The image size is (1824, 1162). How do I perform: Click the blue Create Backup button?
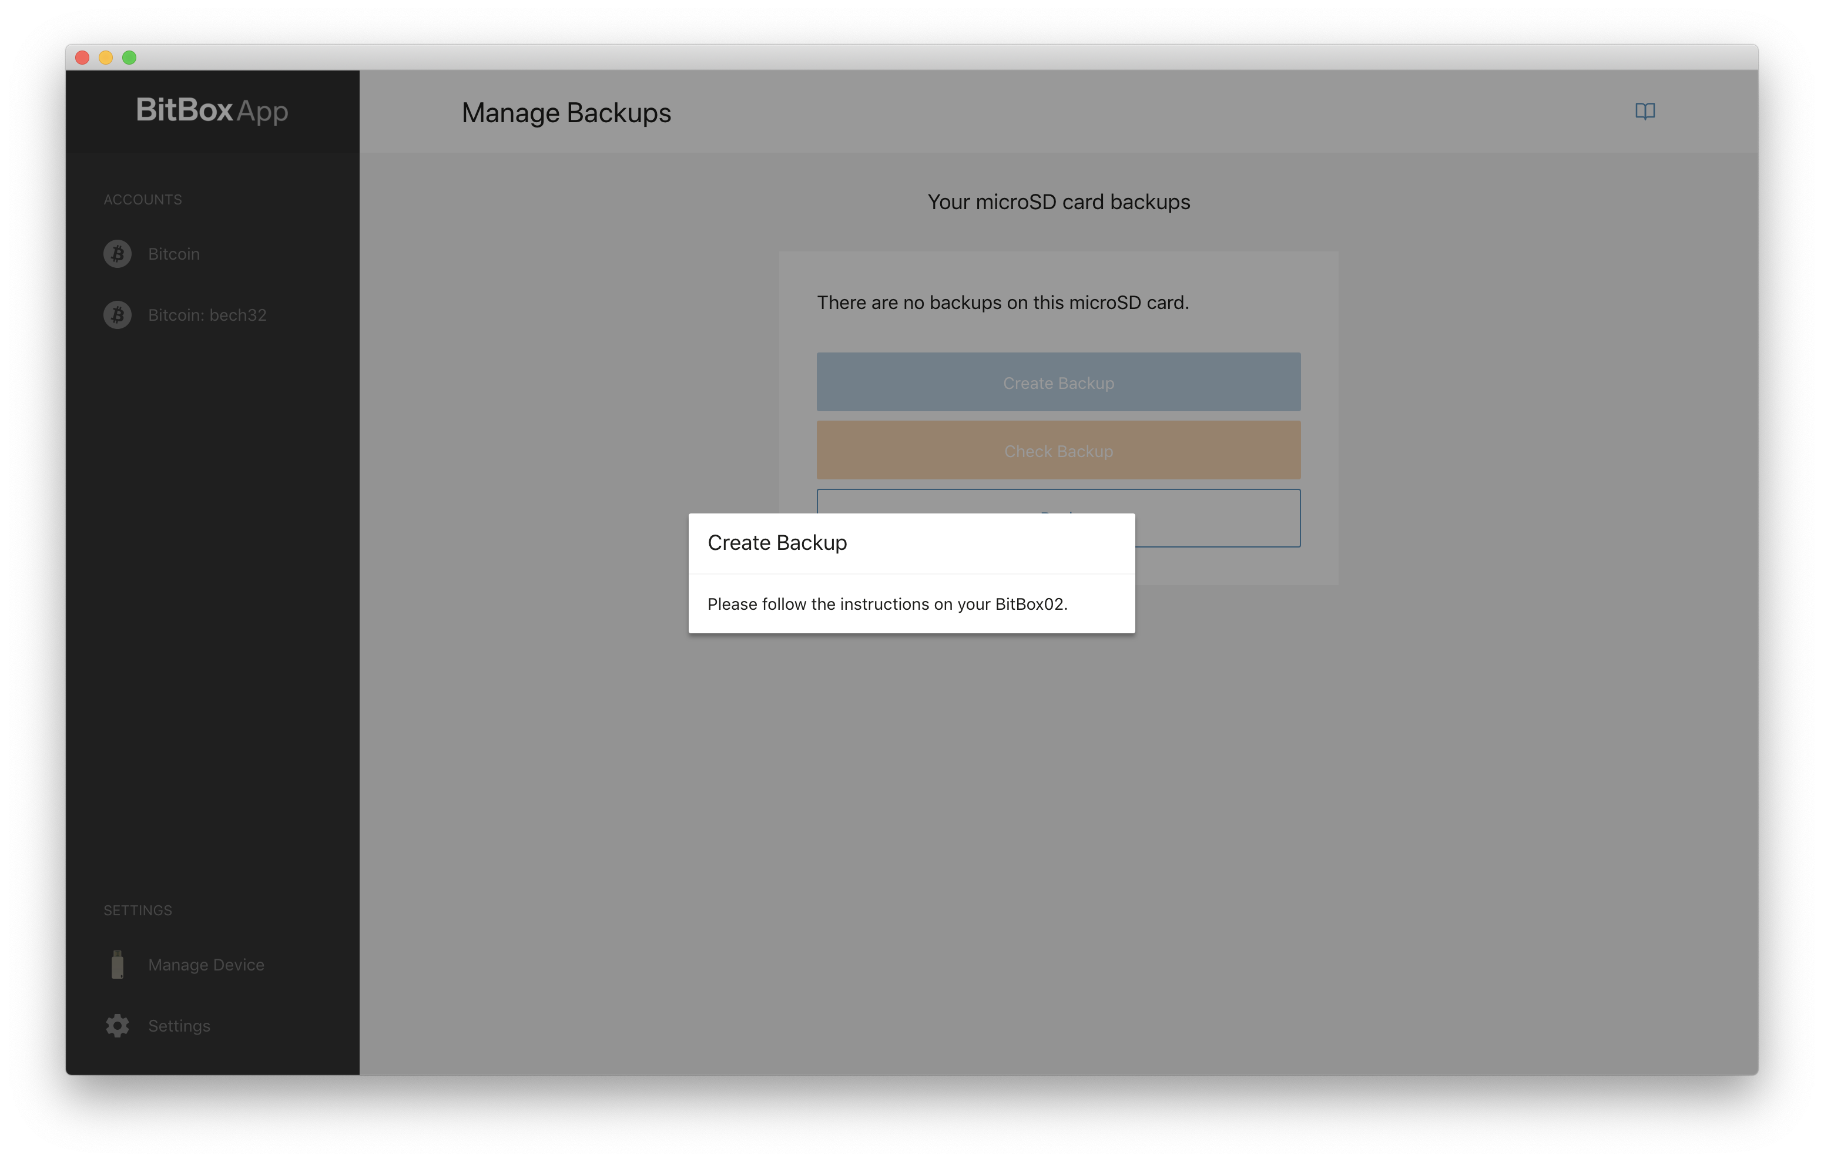coord(1058,382)
